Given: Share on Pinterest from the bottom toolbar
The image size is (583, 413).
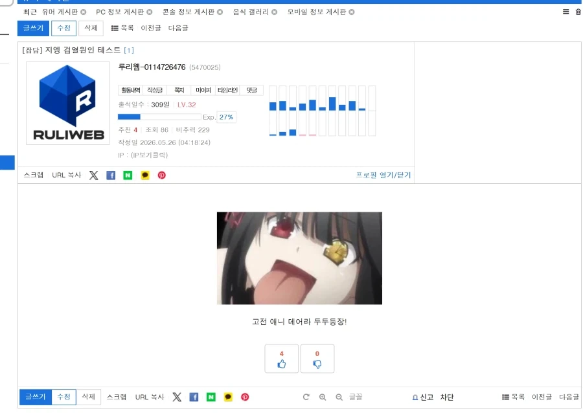Looking at the screenshot, I should [245, 397].
